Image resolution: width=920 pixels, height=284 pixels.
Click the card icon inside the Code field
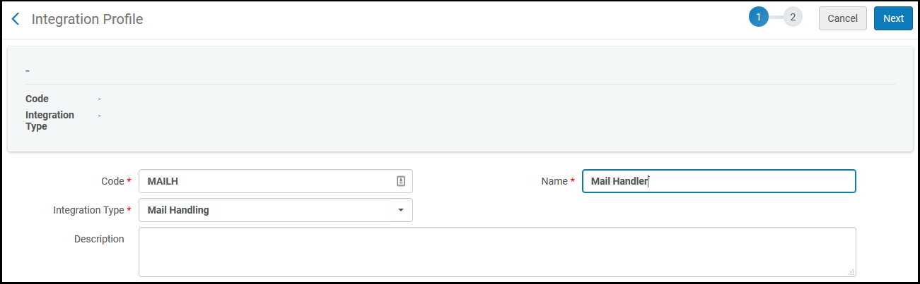(x=400, y=181)
